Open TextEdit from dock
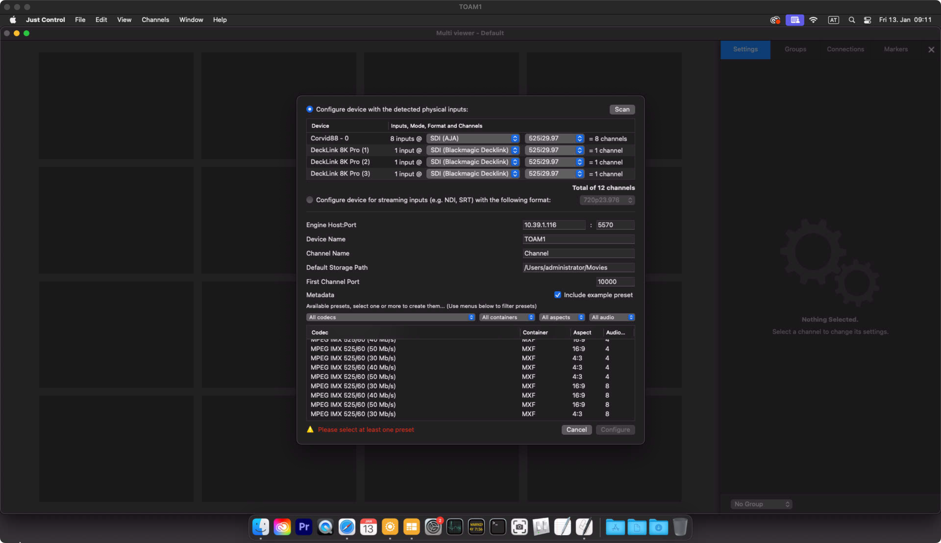The image size is (941, 543). (x=563, y=527)
